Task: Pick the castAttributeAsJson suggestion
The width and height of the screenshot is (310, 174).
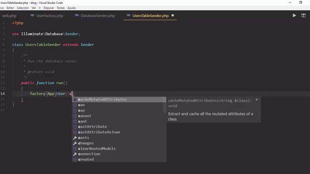Action: tap(119, 132)
